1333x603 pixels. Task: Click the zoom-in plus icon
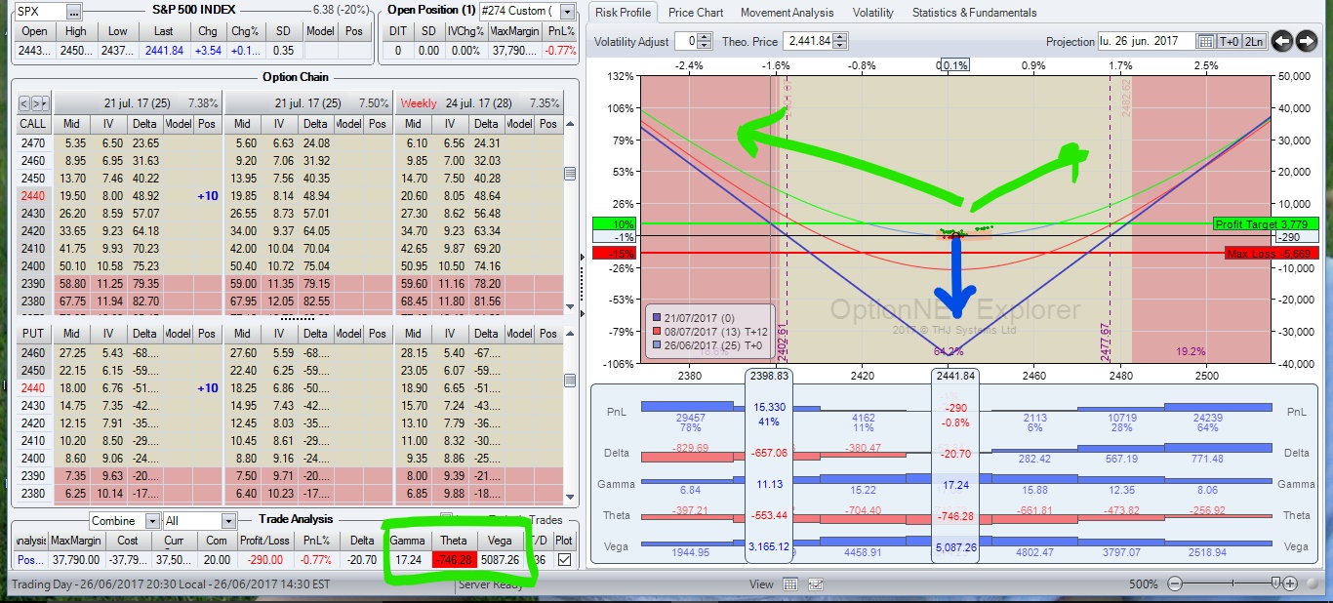click(x=1290, y=583)
